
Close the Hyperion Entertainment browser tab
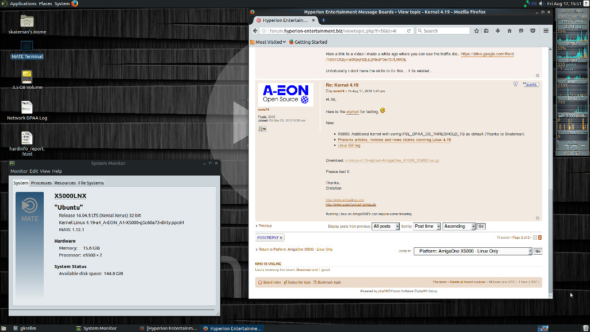313,20
